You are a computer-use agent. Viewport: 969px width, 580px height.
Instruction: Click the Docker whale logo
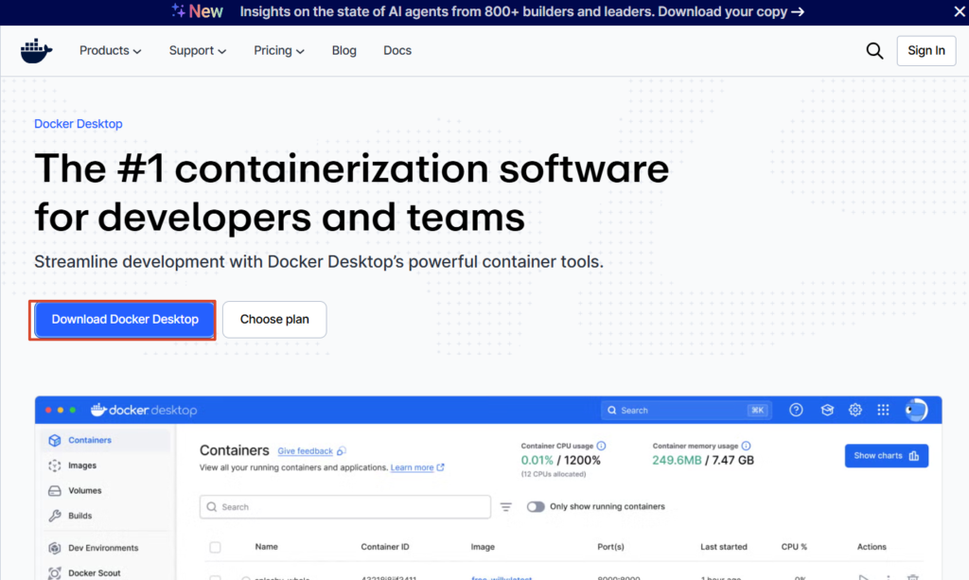36,51
